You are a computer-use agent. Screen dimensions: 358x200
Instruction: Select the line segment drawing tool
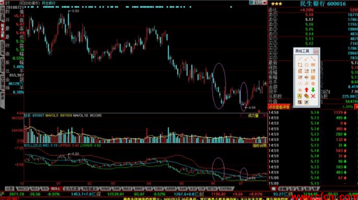300,59
